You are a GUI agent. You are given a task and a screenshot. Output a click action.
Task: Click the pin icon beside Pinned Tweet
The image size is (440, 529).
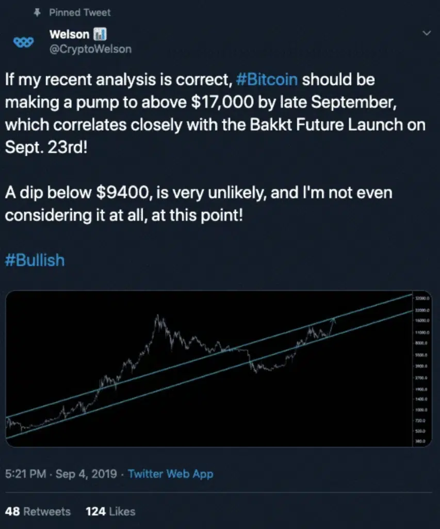click(37, 12)
